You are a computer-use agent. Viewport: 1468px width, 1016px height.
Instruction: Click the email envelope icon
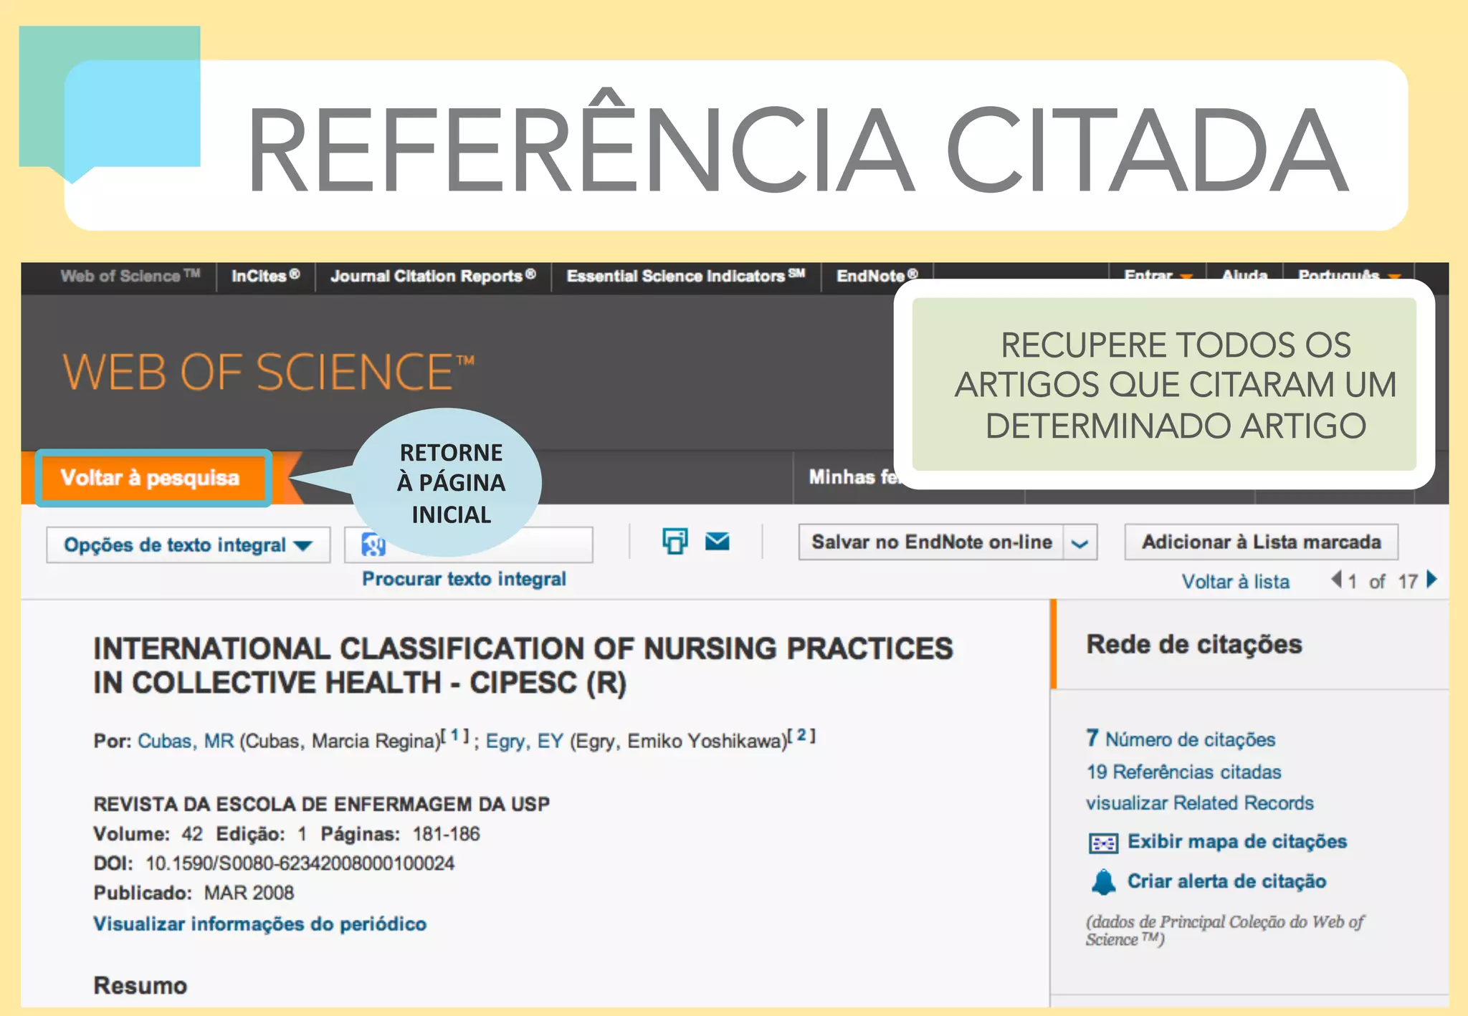[717, 542]
